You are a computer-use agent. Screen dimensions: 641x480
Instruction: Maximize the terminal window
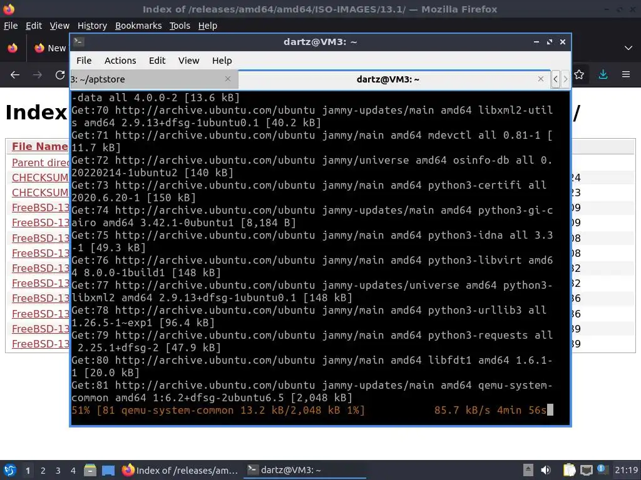[x=550, y=42]
